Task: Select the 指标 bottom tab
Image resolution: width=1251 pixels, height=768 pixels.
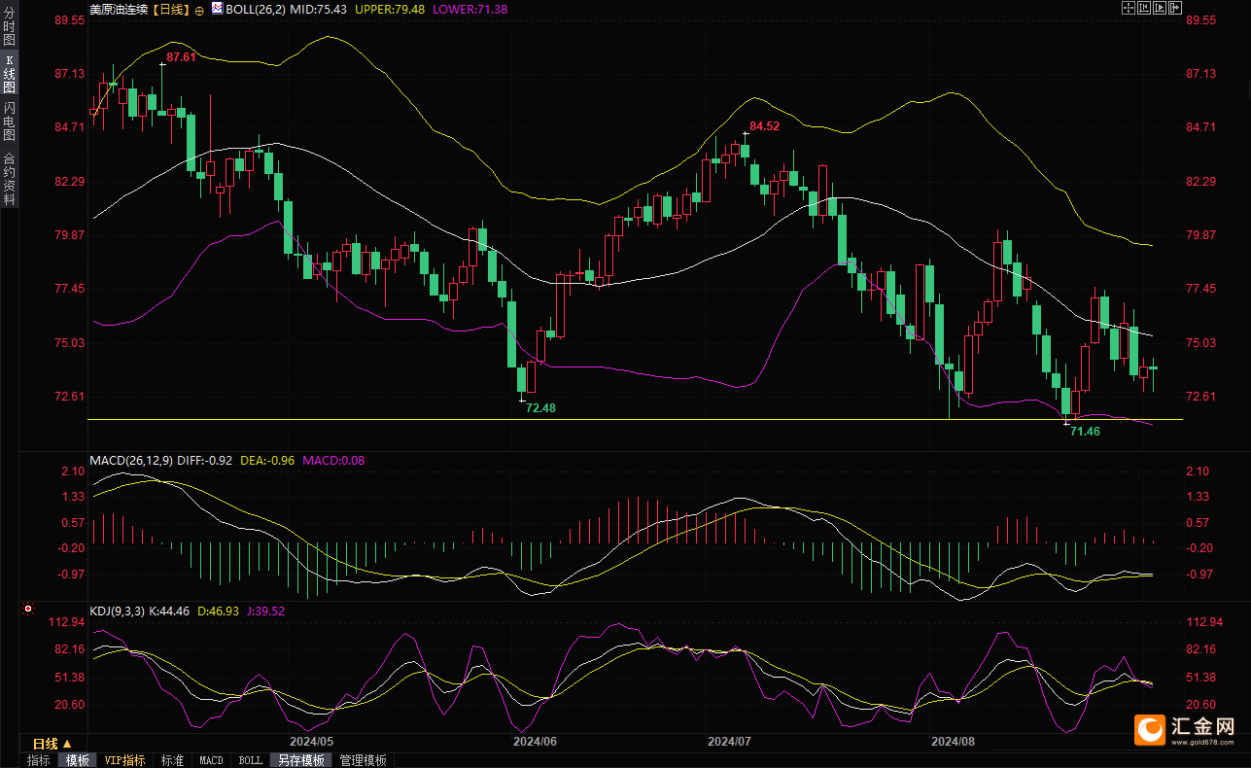Action: 39,760
